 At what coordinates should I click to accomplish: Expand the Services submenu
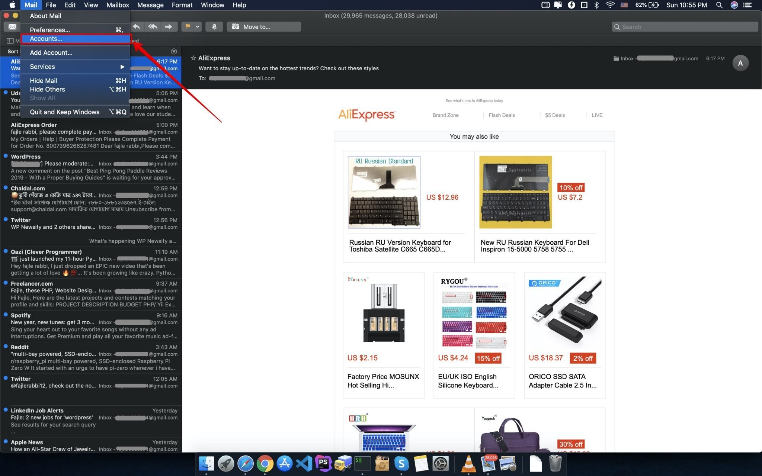coord(76,67)
